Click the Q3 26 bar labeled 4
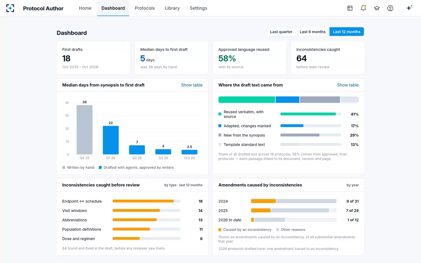Screen dimensions: 421x263 [163, 152]
